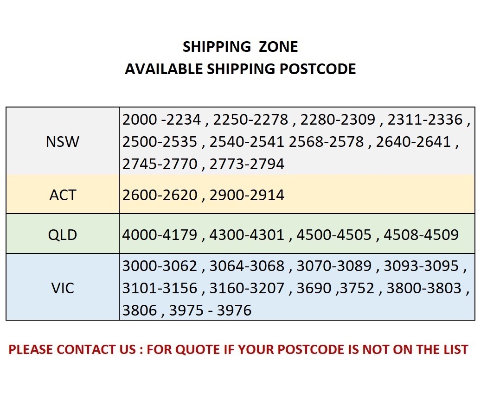Select NSW postcode range 2311-2336
Screen dimensions: 487x417
pyautogui.click(x=425, y=120)
